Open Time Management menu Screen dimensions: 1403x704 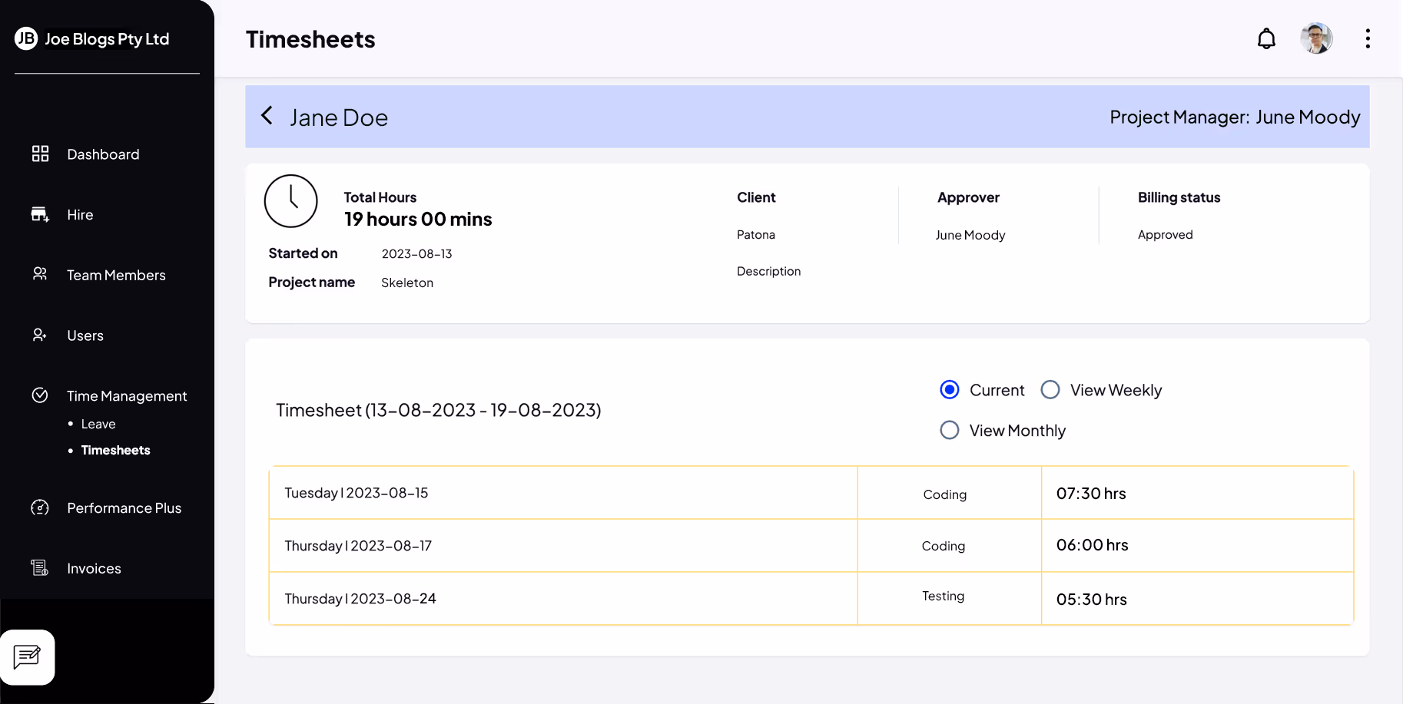tap(127, 396)
